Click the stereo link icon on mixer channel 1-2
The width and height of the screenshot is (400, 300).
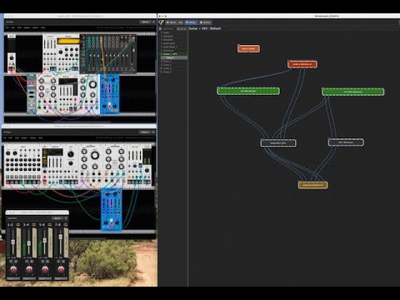[18, 224]
